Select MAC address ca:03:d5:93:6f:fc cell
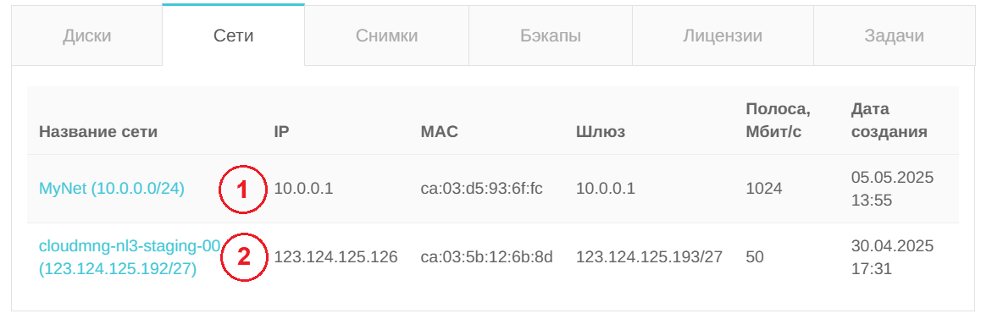This screenshot has width=981, height=319. point(481,189)
